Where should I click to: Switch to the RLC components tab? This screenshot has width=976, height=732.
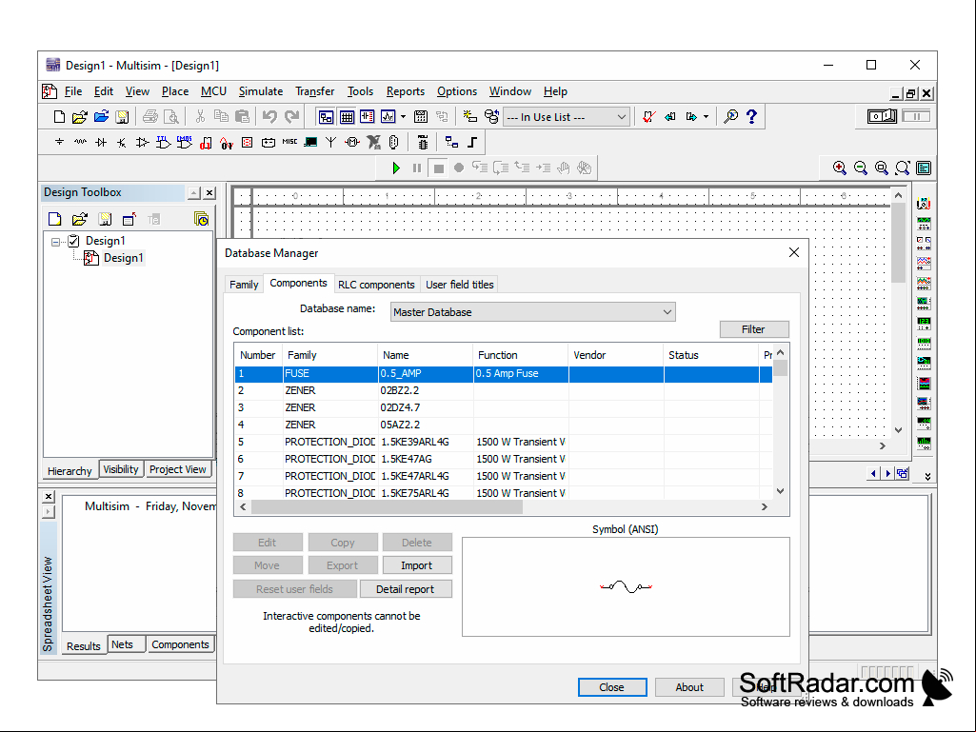(x=376, y=285)
